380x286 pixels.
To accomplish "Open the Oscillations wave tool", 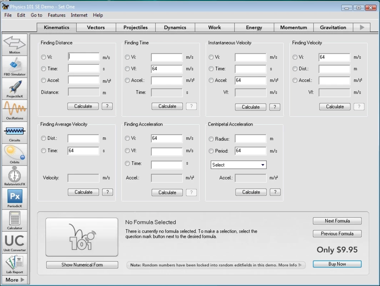I will point(15,110).
